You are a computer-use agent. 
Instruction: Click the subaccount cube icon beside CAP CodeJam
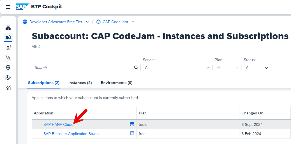click(99, 22)
